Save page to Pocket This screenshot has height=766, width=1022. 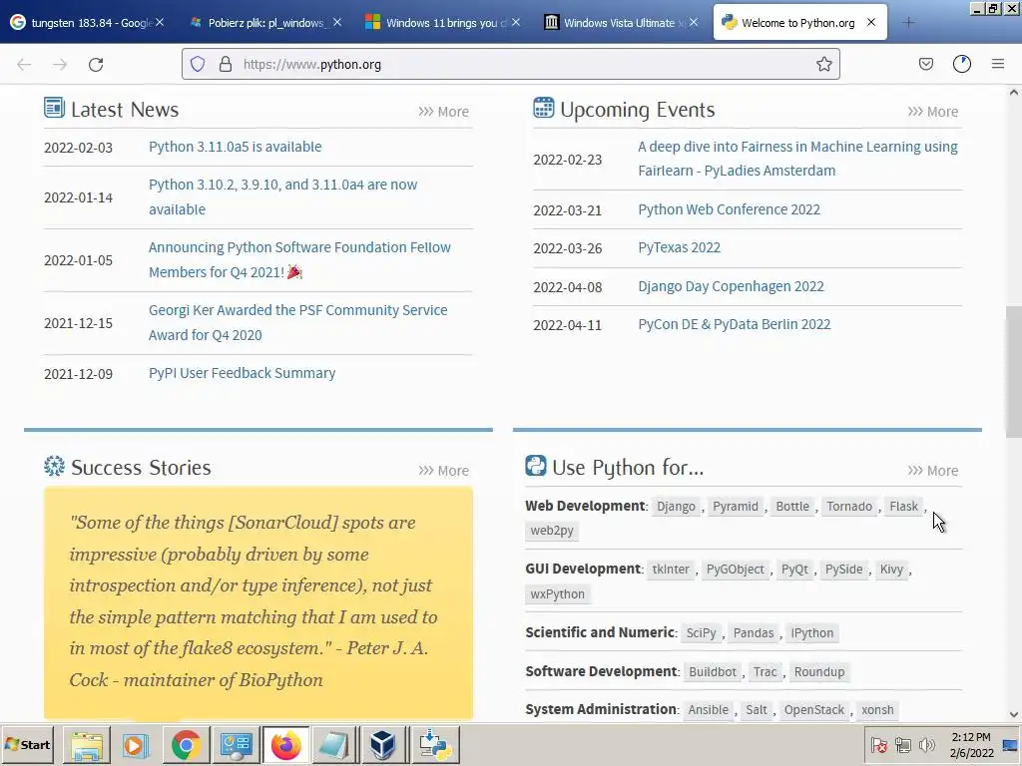[925, 64]
